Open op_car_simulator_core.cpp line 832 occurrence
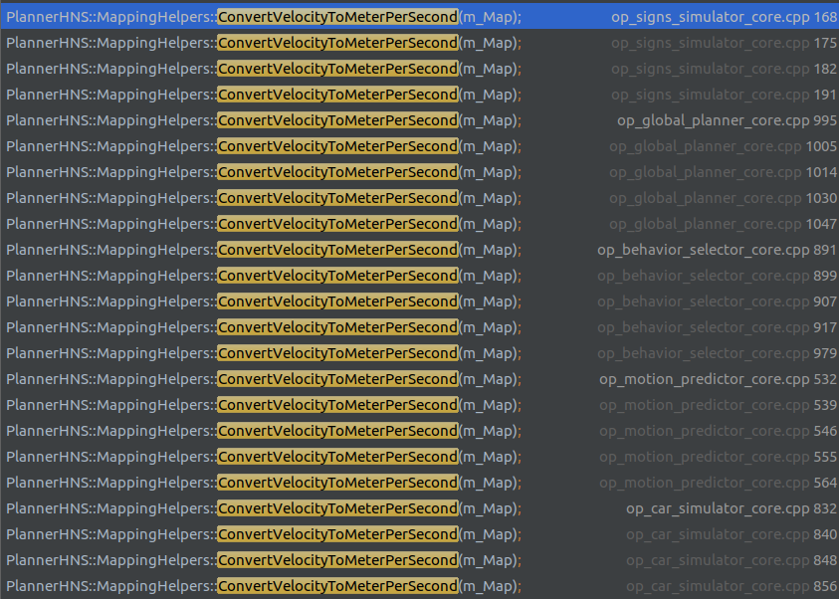Image resolution: width=839 pixels, height=599 pixels. (398, 507)
